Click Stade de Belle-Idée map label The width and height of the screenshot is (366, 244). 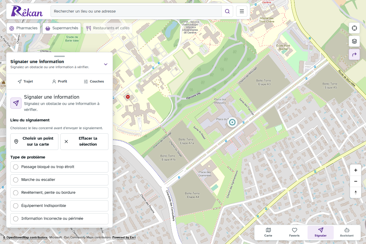coord(72,39)
